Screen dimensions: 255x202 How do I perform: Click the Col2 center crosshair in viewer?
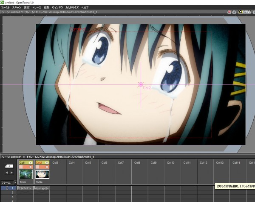(141, 84)
